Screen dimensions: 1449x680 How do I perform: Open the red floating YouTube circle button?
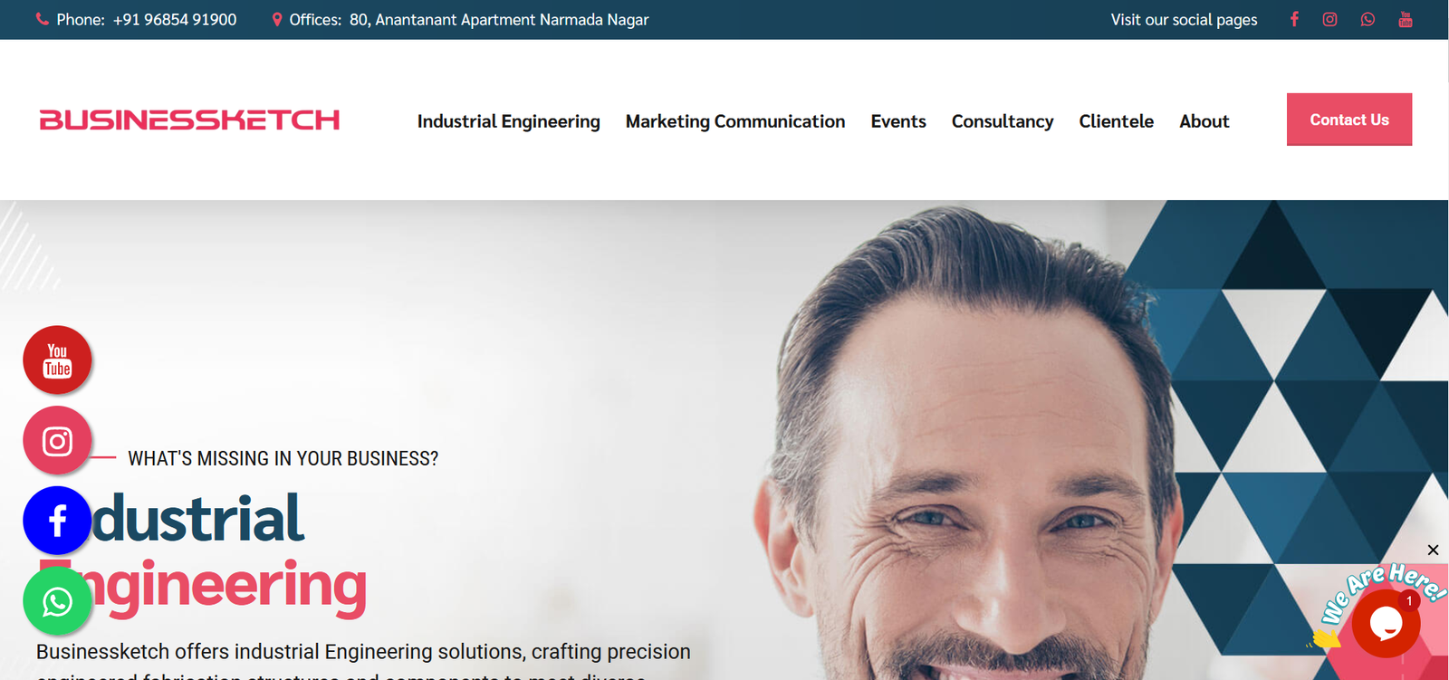pos(57,360)
